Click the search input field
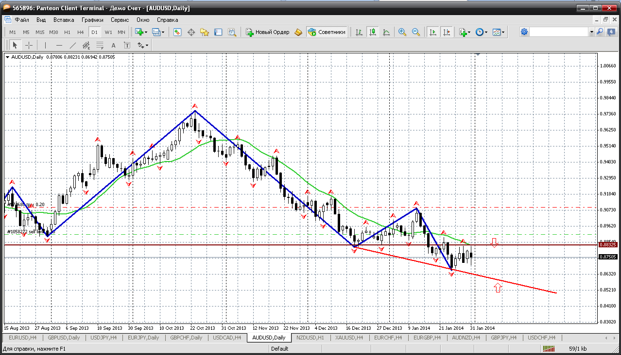Image resolution: width=621 pixels, height=355 pixels. [559, 32]
